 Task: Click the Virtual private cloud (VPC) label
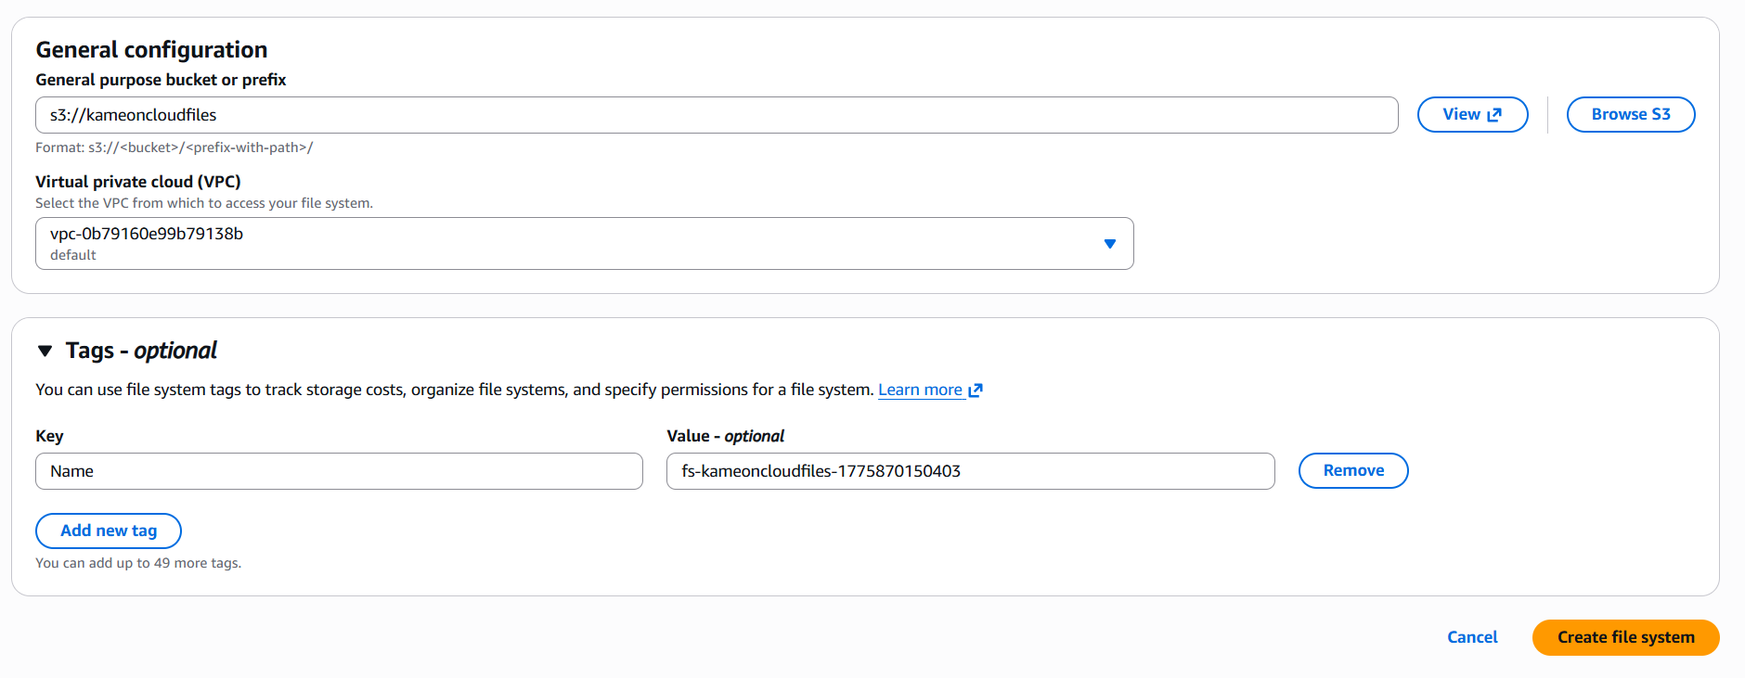[x=138, y=182]
